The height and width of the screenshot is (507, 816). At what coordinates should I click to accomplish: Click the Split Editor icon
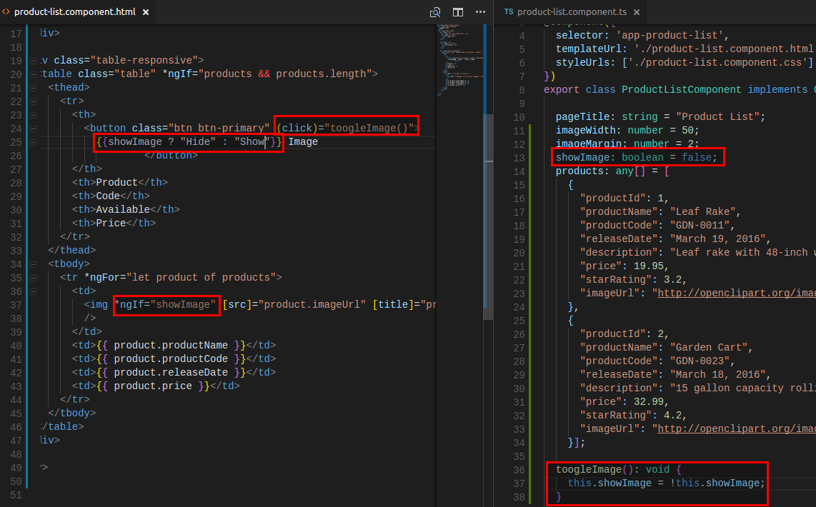pos(458,12)
